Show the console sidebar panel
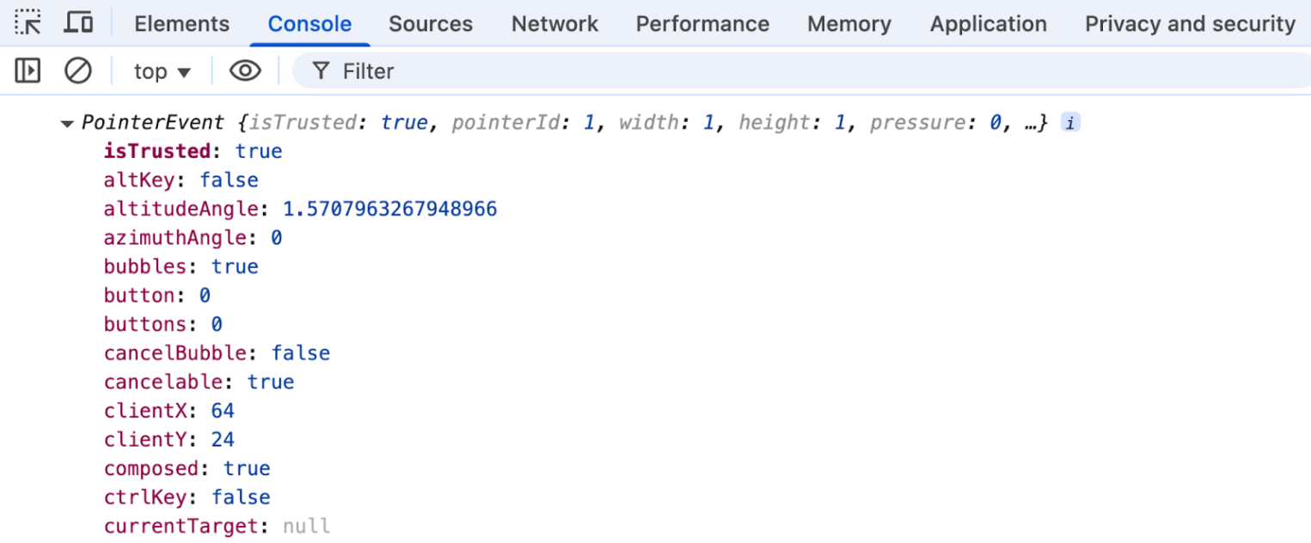 tap(28, 70)
